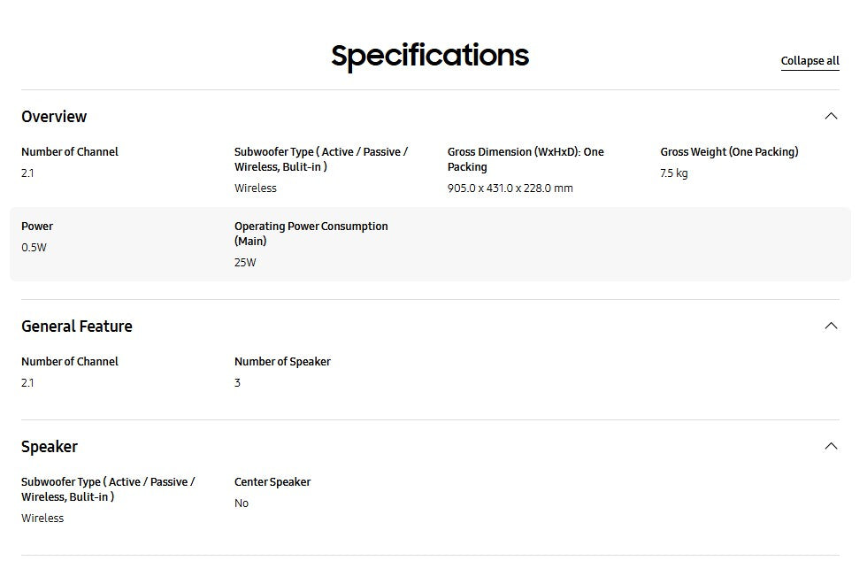Click the Operating Power Consumption label

point(311,234)
